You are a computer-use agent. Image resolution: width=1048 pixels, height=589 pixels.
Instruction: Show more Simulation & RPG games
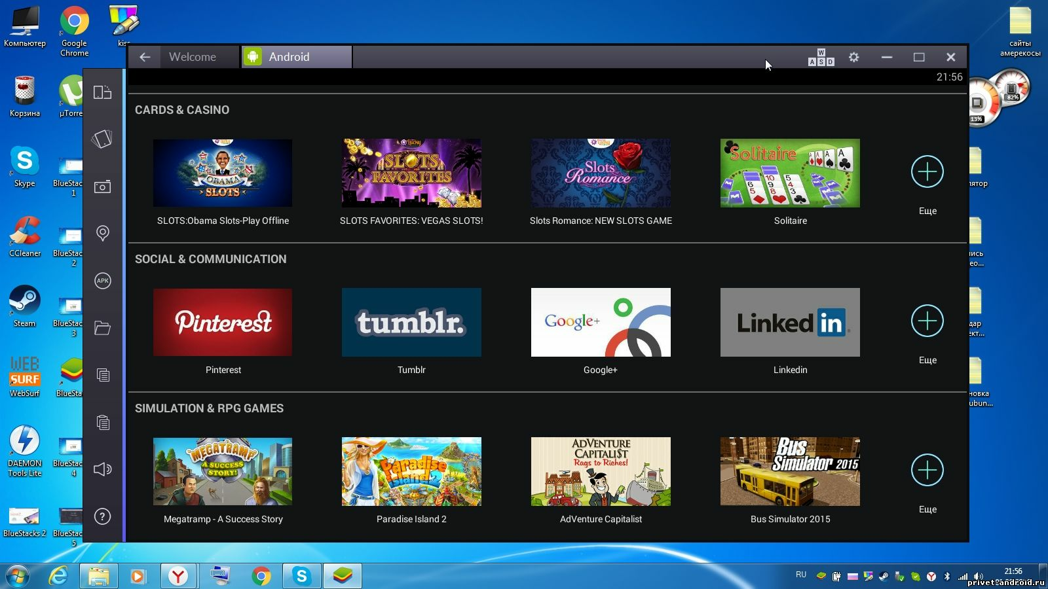(x=927, y=470)
